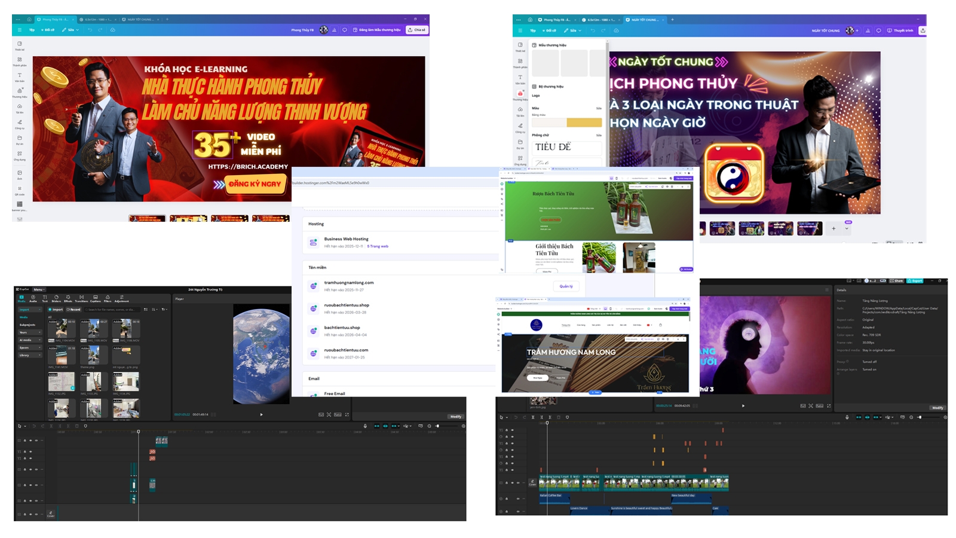Open Thiết kế panel in Phong Thủy FB Canva window
The image size is (956, 538).
click(20, 46)
